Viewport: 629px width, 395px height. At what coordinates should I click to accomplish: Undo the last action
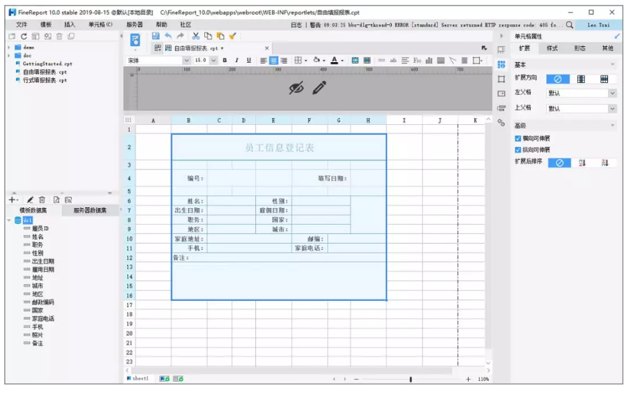[x=168, y=36]
